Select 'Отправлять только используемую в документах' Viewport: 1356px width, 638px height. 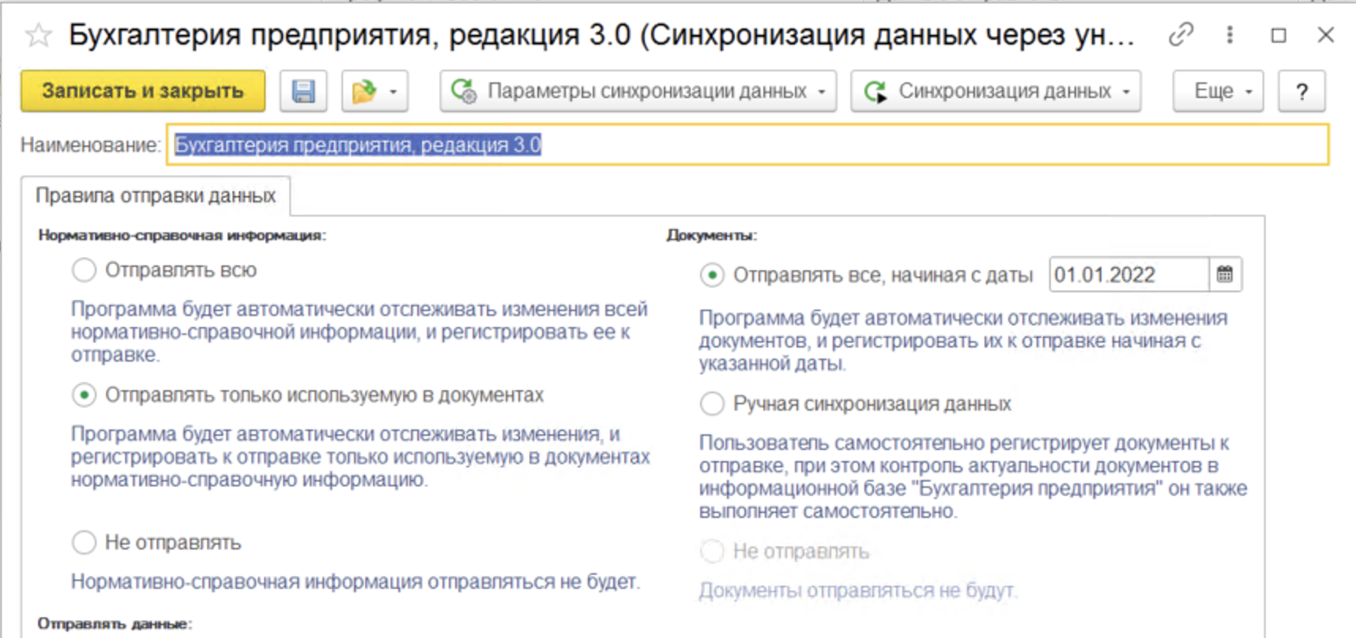click(84, 395)
